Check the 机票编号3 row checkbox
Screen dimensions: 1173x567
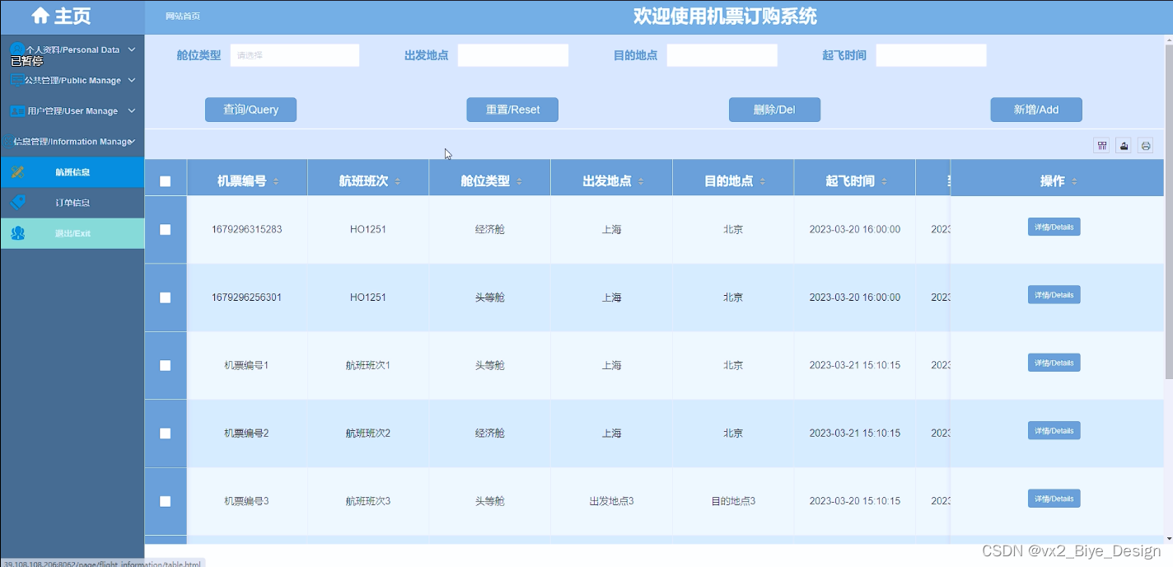166,501
